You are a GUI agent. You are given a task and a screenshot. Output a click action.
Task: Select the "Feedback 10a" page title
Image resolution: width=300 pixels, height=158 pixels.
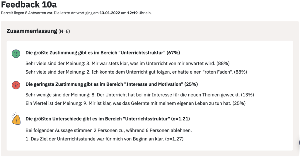(29, 5)
